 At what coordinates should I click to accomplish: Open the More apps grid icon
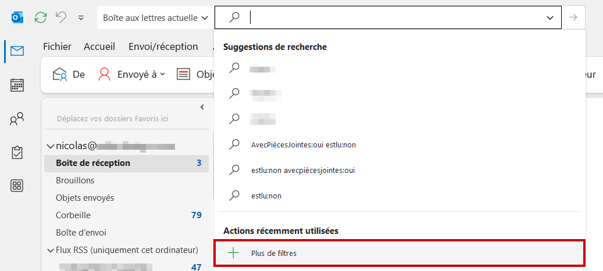click(17, 186)
